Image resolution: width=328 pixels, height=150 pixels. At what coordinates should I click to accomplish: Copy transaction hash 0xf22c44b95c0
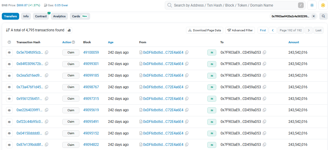[x=47, y=122]
